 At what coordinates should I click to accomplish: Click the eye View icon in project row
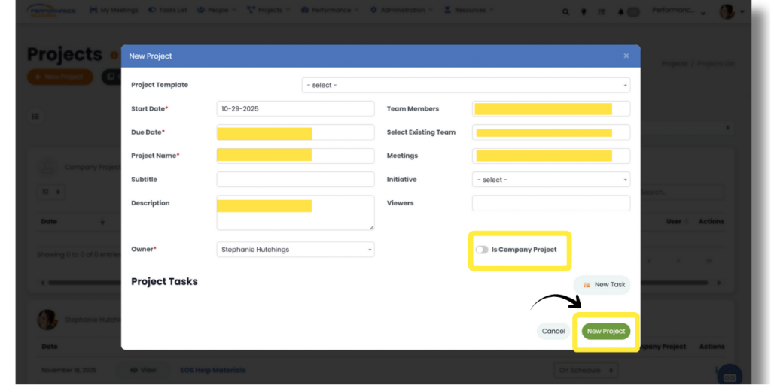(134, 370)
